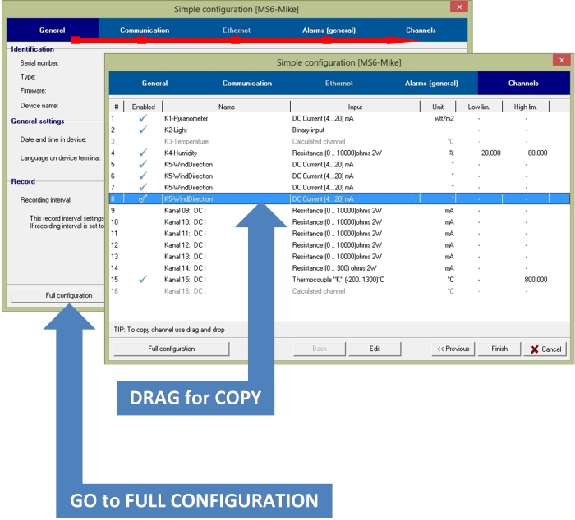The width and height of the screenshot is (575, 520).
Task: Click DC Current input of selected row 8
Action: click(323, 198)
